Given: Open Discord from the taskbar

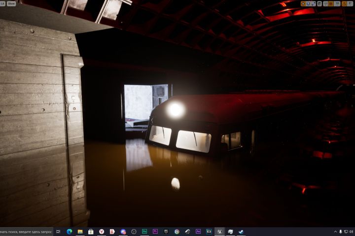Looking at the screenshot, I should click(x=123, y=232).
